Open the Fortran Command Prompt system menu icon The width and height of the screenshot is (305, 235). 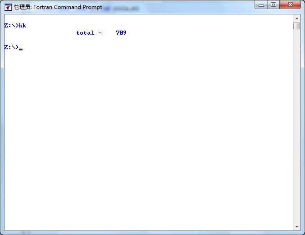point(8,7)
